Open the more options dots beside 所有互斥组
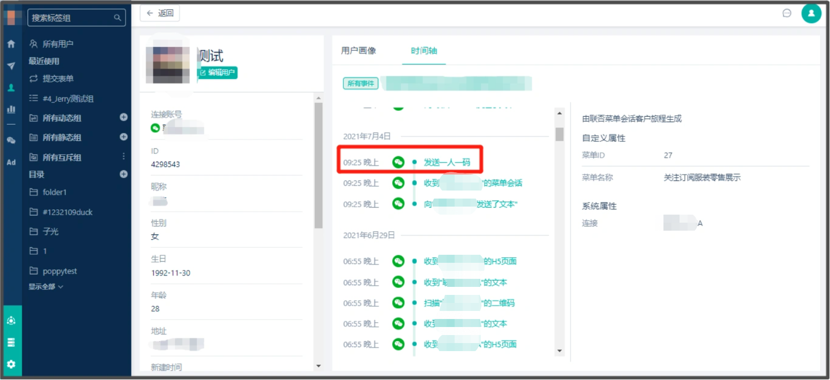The width and height of the screenshot is (830, 380). 124,156
